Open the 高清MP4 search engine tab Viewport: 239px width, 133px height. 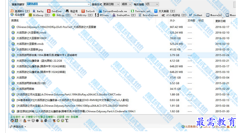[20, 11]
